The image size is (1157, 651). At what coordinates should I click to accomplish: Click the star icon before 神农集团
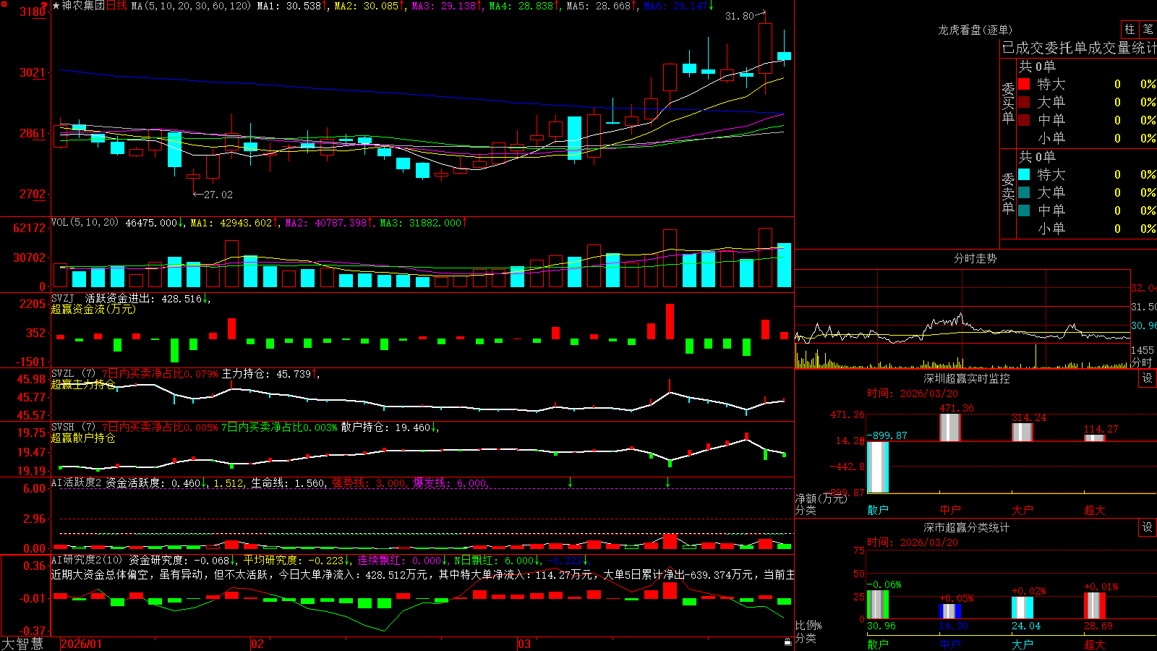(x=56, y=6)
